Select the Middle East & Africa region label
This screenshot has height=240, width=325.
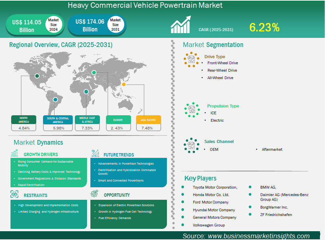[x=87, y=120]
